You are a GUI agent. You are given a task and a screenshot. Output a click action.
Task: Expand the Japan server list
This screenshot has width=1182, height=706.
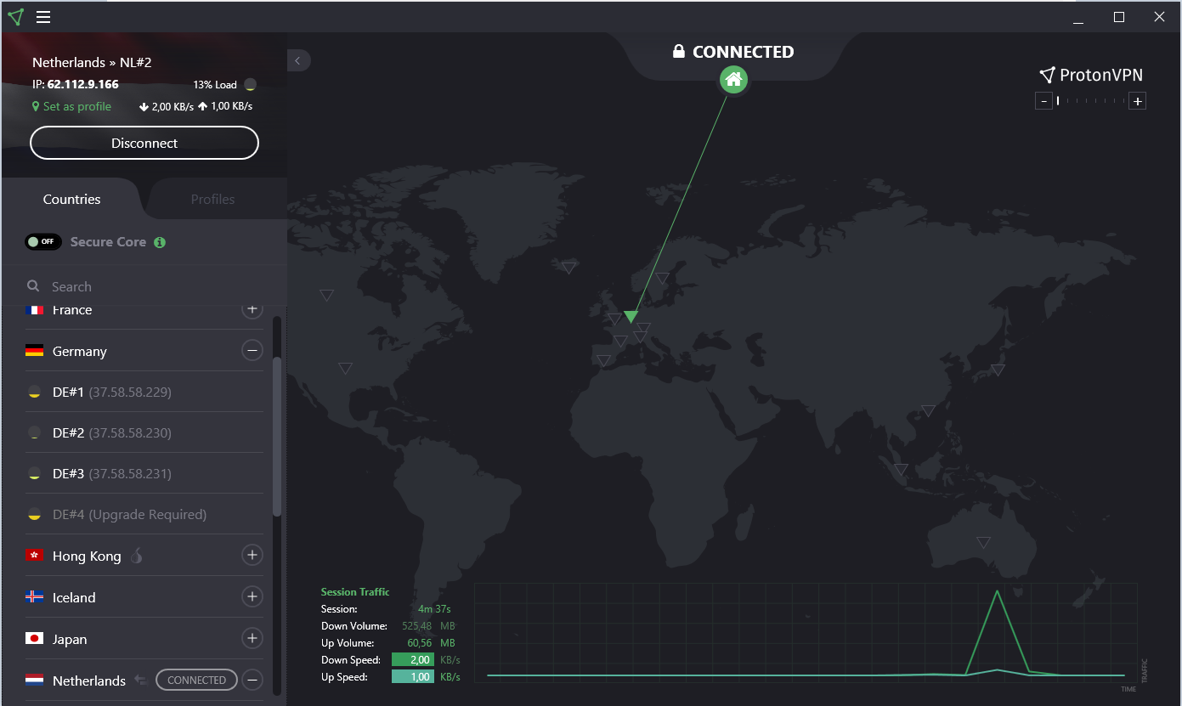(x=252, y=638)
